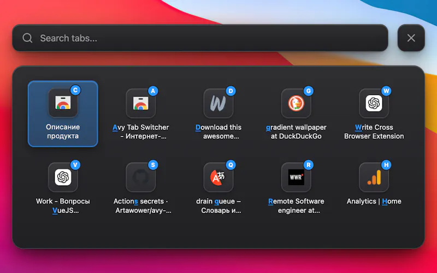Click the blue A shortcut badge

153,91
